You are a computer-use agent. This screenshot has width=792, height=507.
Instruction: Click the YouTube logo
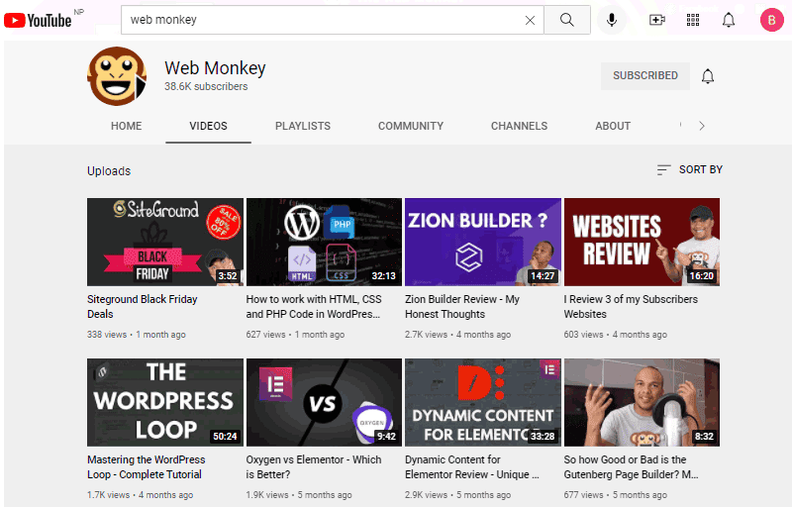tap(38, 20)
